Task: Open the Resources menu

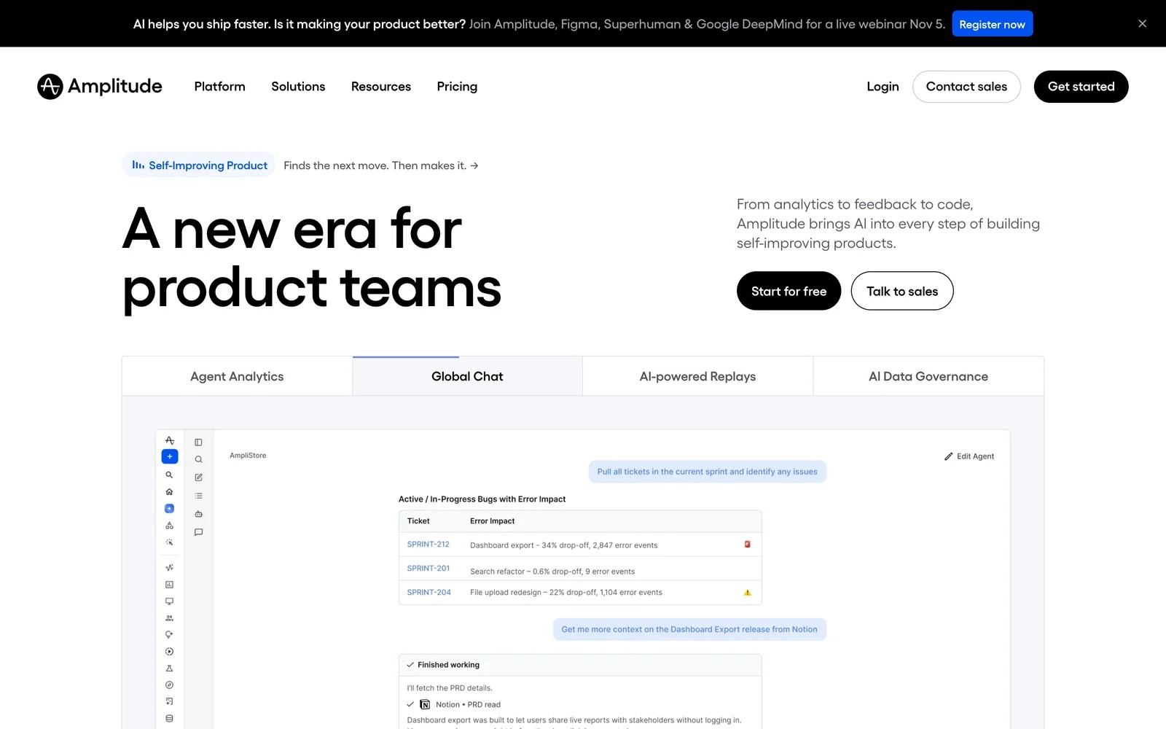Action: (x=381, y=87)
